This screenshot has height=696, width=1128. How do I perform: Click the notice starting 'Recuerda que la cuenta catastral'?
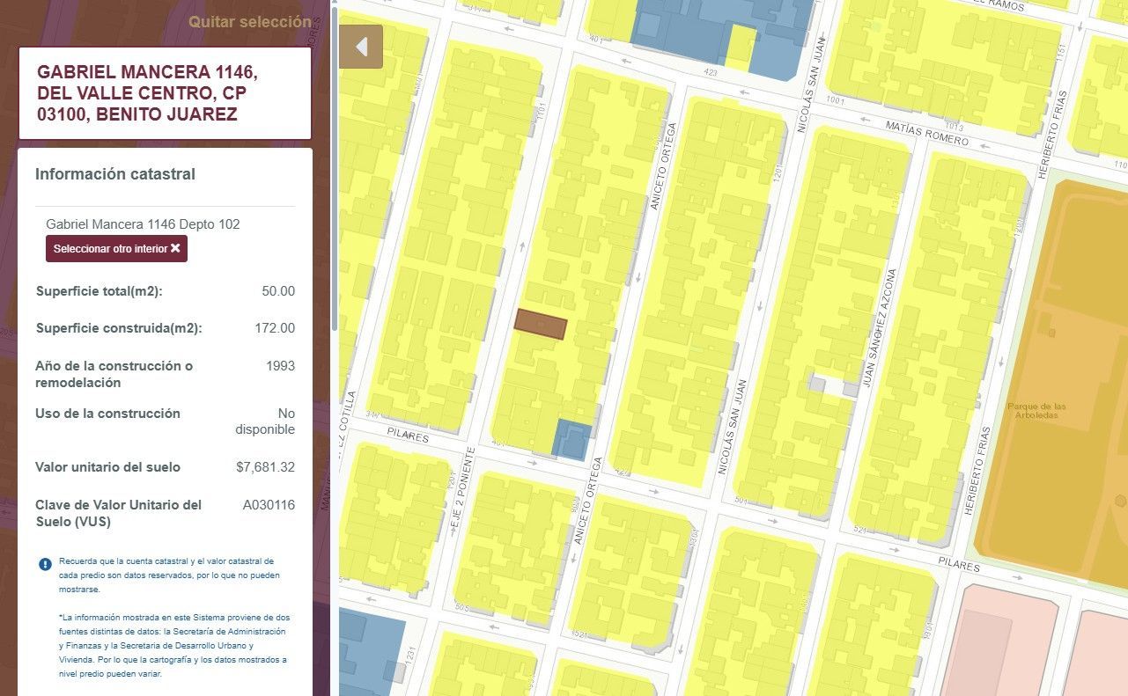[168, 575]
